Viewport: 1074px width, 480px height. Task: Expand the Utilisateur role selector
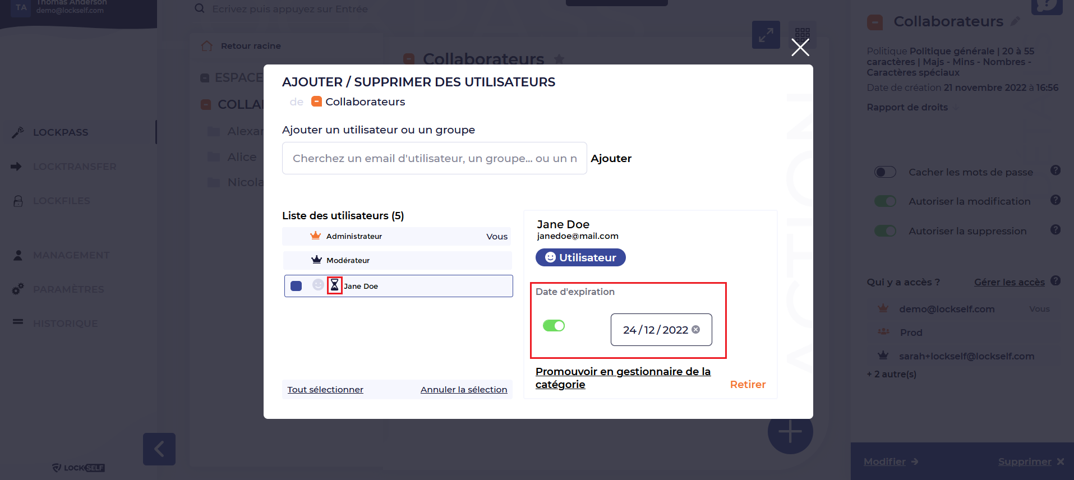[580, 257]
